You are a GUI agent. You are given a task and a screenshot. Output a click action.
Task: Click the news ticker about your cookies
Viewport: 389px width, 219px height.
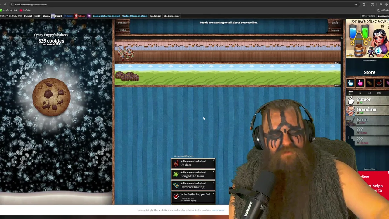point(229,23)
